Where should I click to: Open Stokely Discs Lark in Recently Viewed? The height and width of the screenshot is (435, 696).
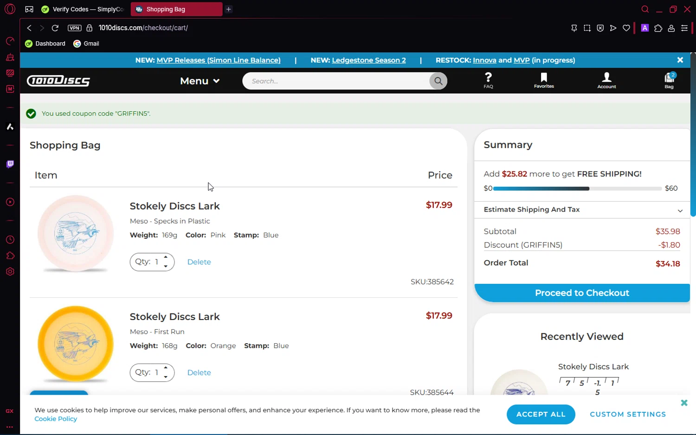pos(593,367)
